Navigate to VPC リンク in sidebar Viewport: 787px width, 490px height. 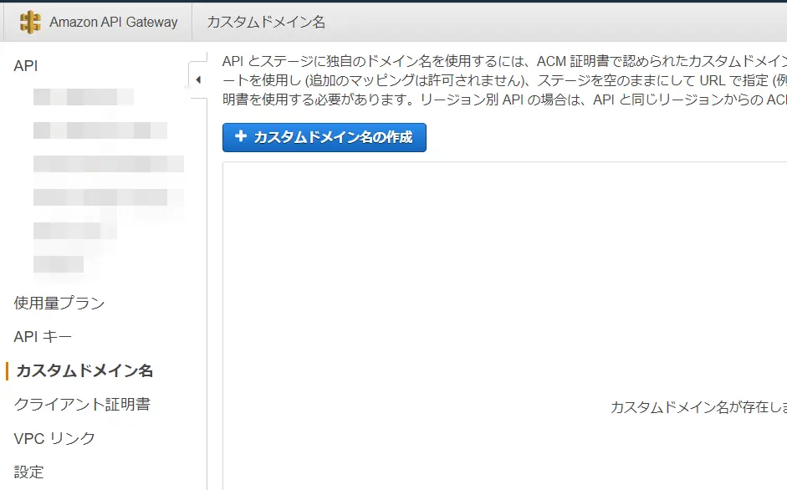54,438
